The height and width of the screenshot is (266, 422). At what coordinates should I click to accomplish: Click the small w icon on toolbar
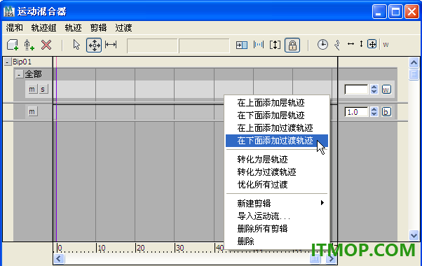point(386,45)
